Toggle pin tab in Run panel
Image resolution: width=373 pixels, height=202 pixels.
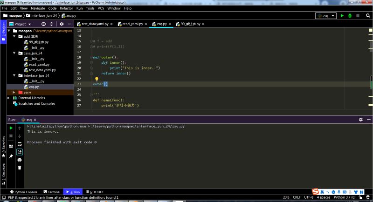tap(11, 156)
